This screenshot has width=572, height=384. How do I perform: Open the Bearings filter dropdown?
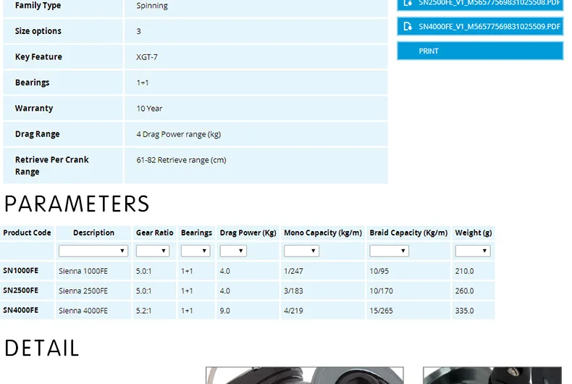click(195, 251)
